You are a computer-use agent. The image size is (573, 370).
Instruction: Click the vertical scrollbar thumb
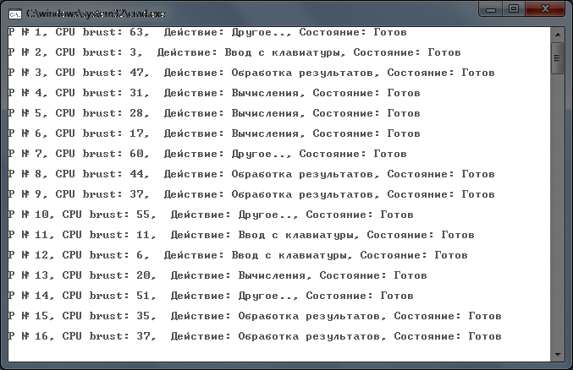pos(557,57)
